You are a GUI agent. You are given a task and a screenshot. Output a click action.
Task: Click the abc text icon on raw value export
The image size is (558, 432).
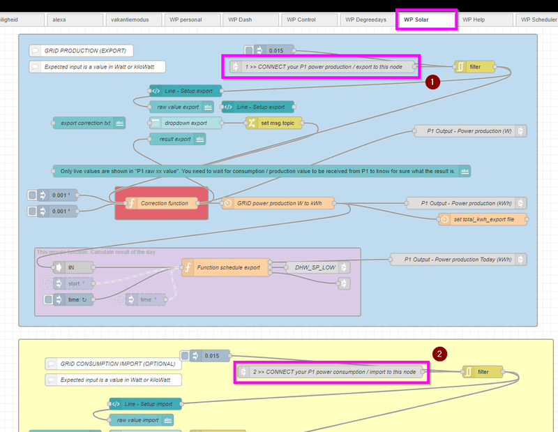click(x=208, y=107)
